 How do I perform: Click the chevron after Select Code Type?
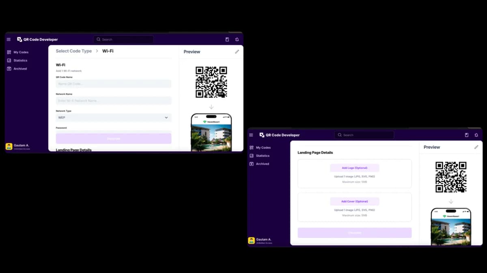(97, 51)
